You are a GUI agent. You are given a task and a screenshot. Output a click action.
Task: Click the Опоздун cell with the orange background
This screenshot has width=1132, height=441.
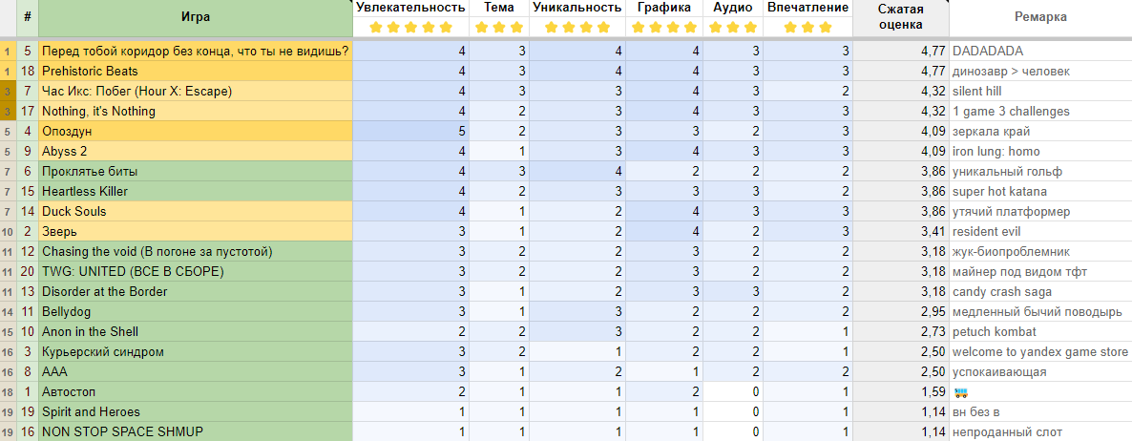[x=196, y=132]
